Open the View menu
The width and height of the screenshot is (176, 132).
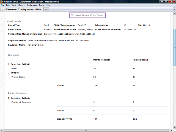click(14, 5)
